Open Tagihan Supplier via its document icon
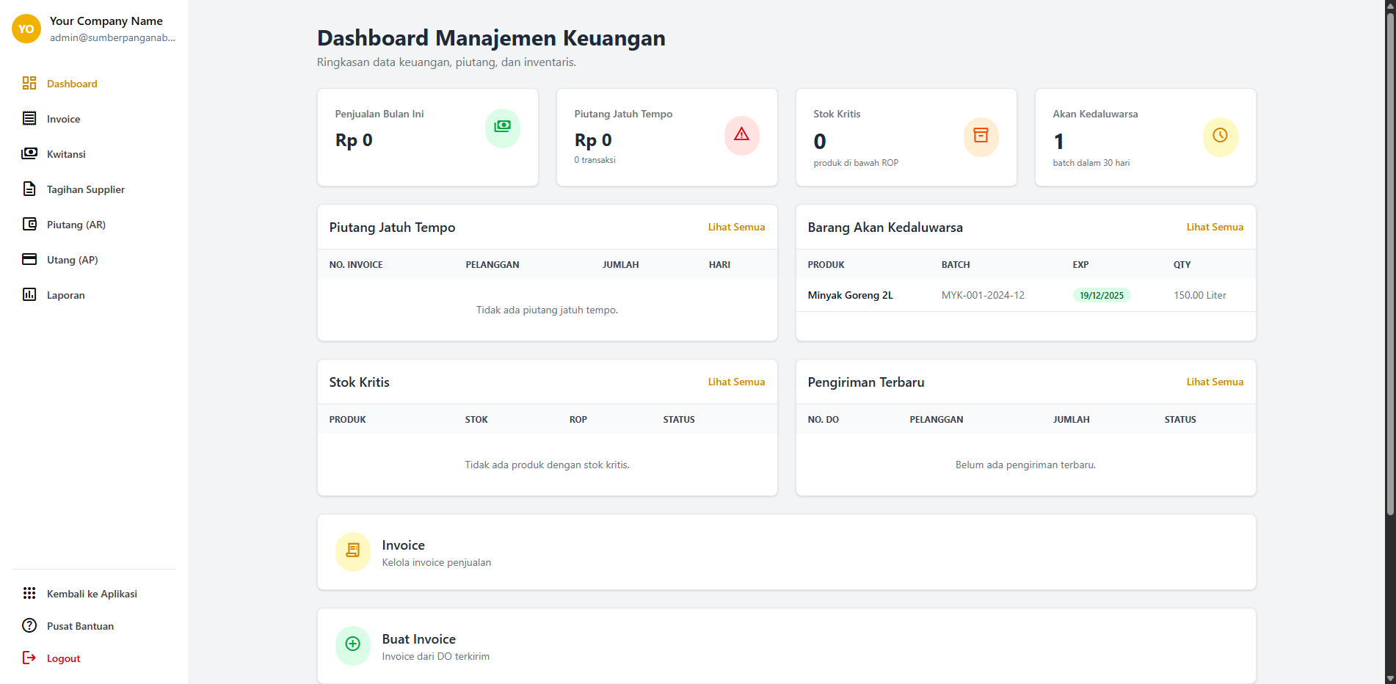Viewport: 1396px width, 684px height. (x=29, y=189)
